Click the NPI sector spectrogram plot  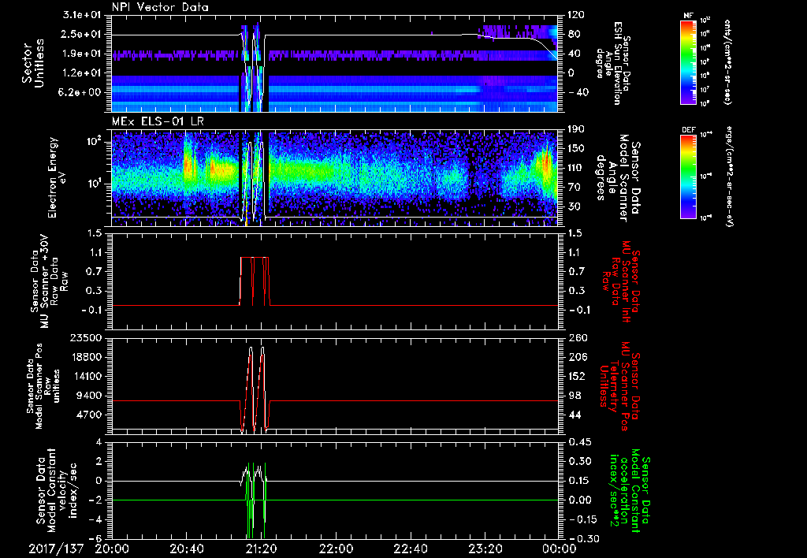coord(334,63)
